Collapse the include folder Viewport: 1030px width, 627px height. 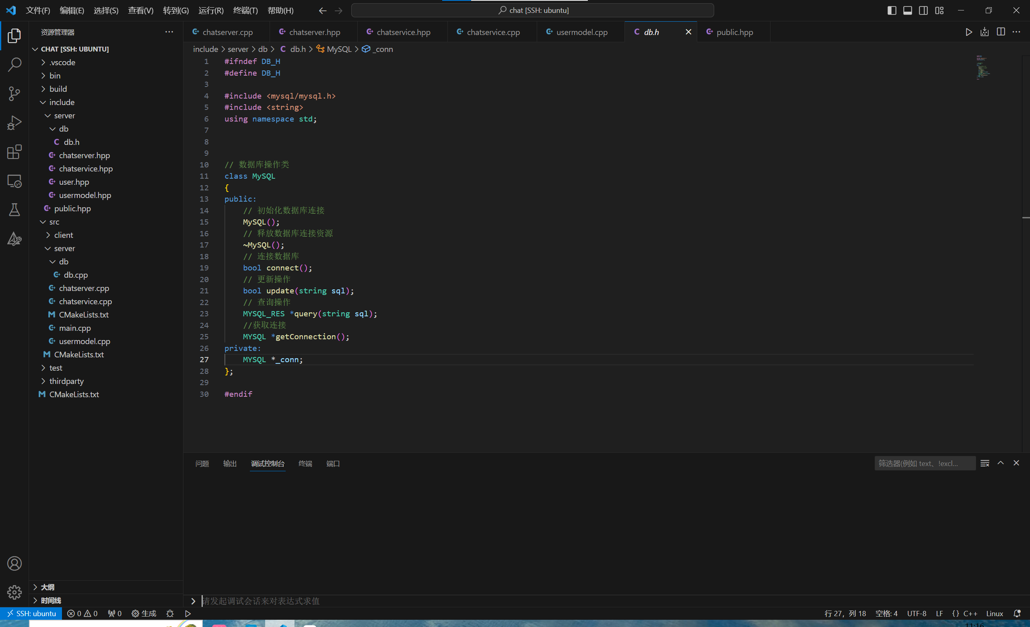106,102
